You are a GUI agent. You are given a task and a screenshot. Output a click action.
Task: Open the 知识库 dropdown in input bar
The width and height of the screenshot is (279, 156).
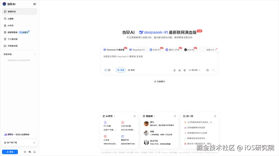coord(194,70)
